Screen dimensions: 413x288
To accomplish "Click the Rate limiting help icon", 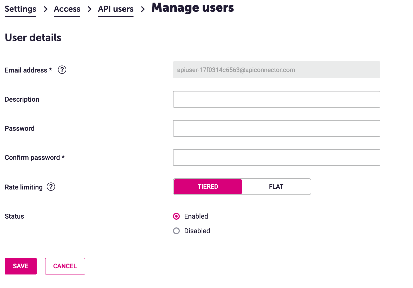I will coord(51,187).
